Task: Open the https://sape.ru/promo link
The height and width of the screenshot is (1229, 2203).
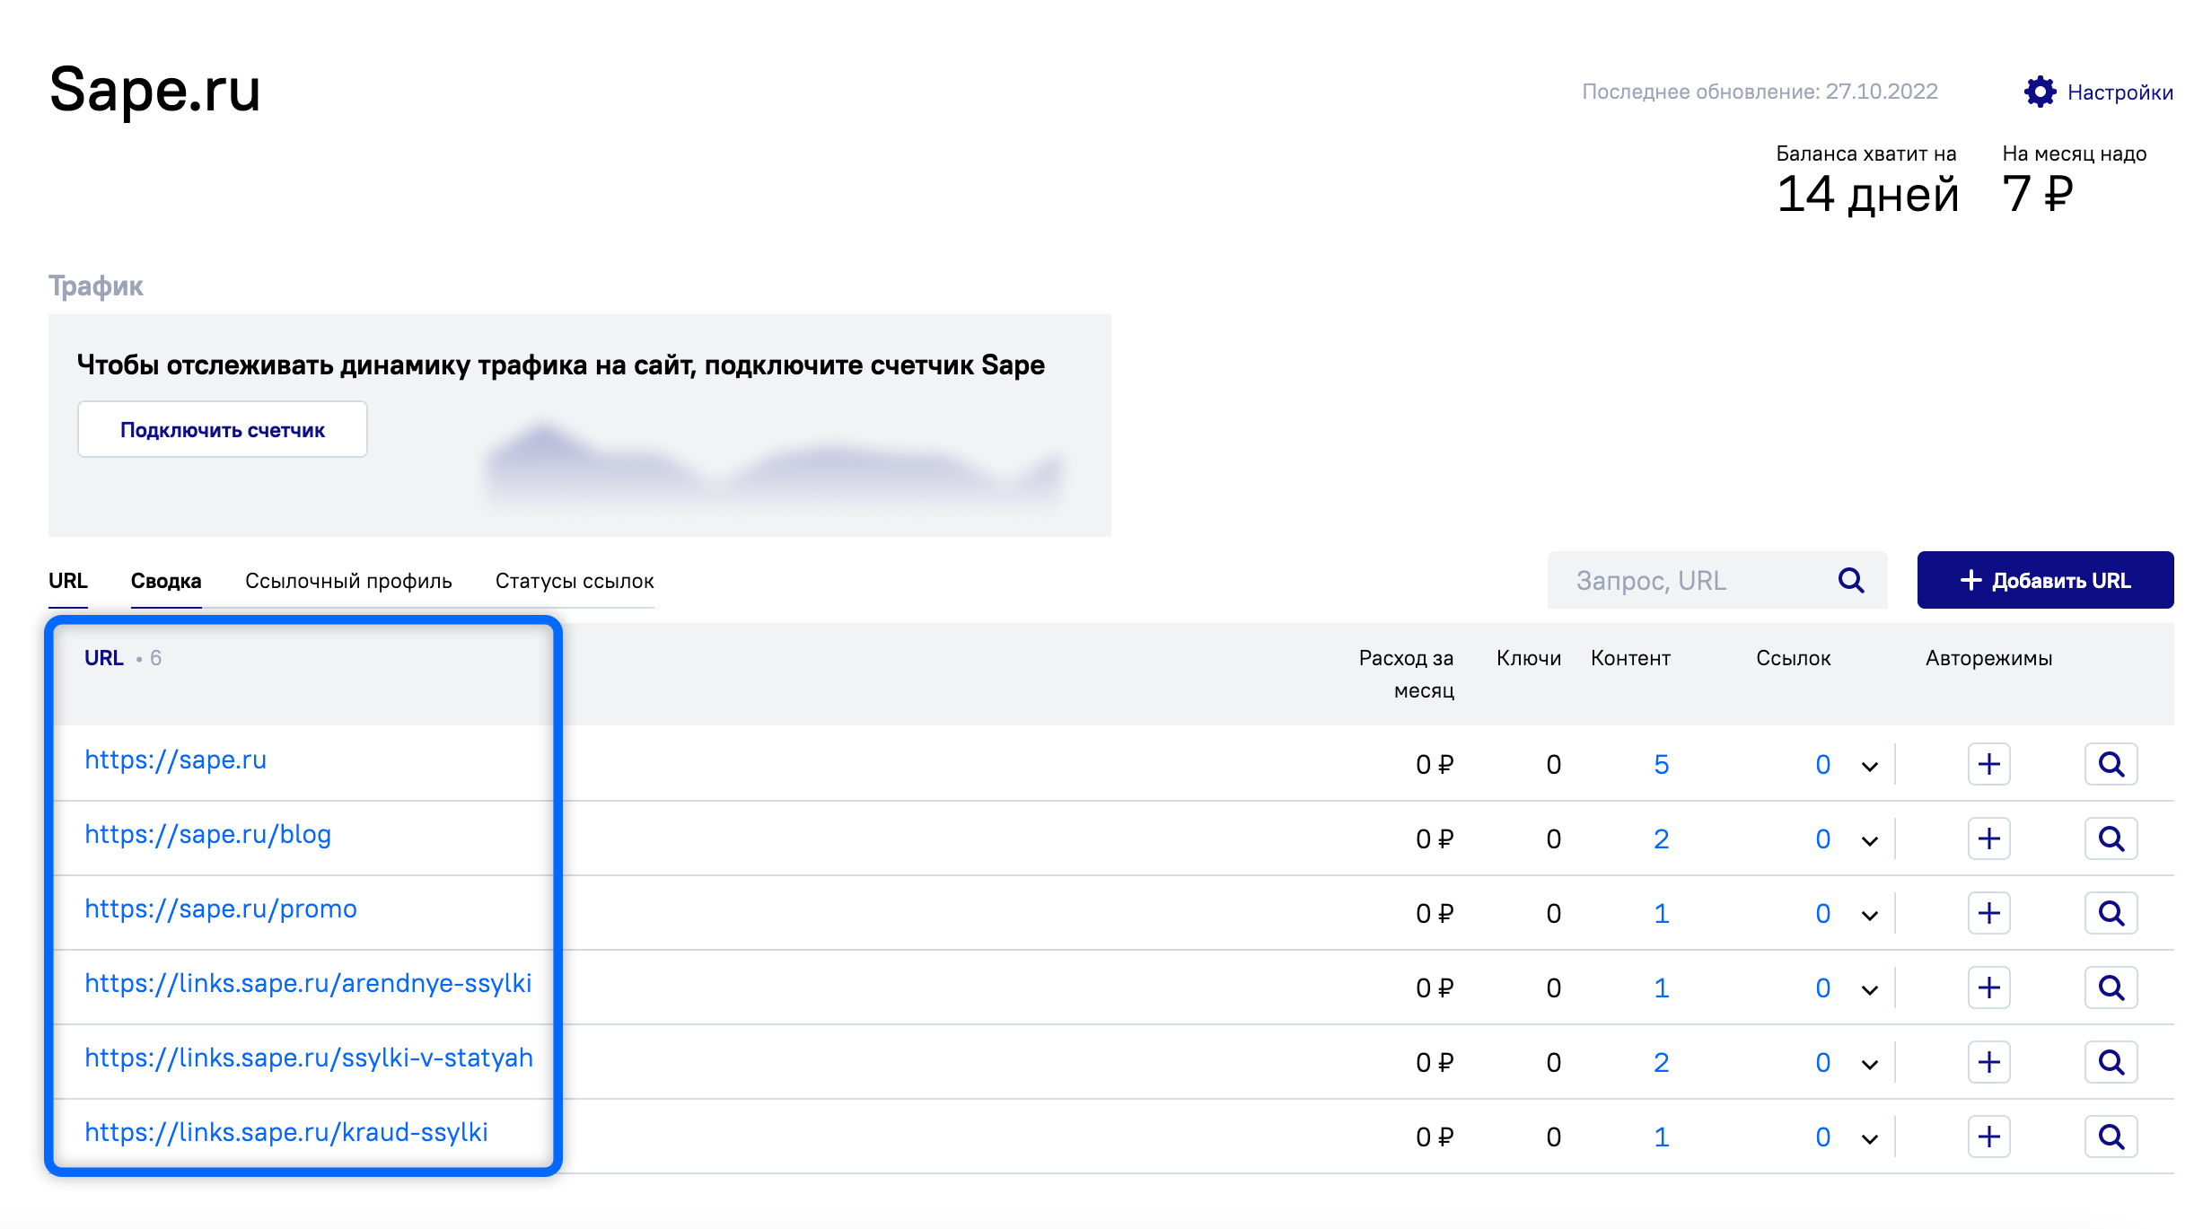Action: coord(221,909)
